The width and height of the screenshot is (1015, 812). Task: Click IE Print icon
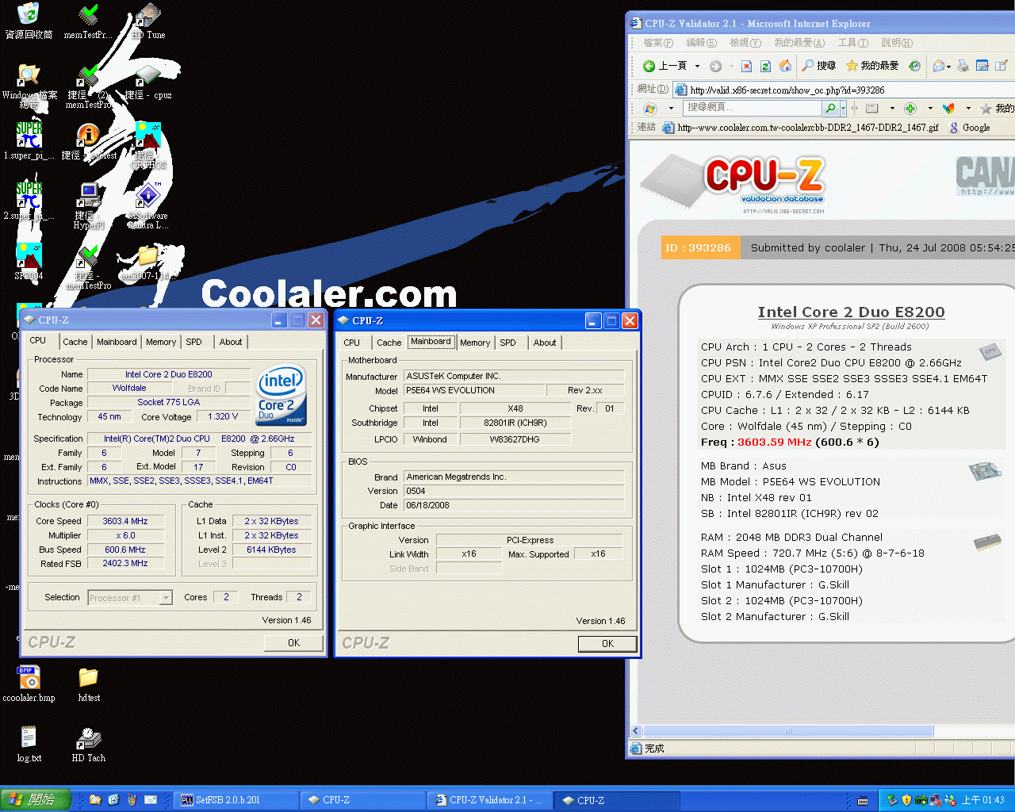click(963, 66)
